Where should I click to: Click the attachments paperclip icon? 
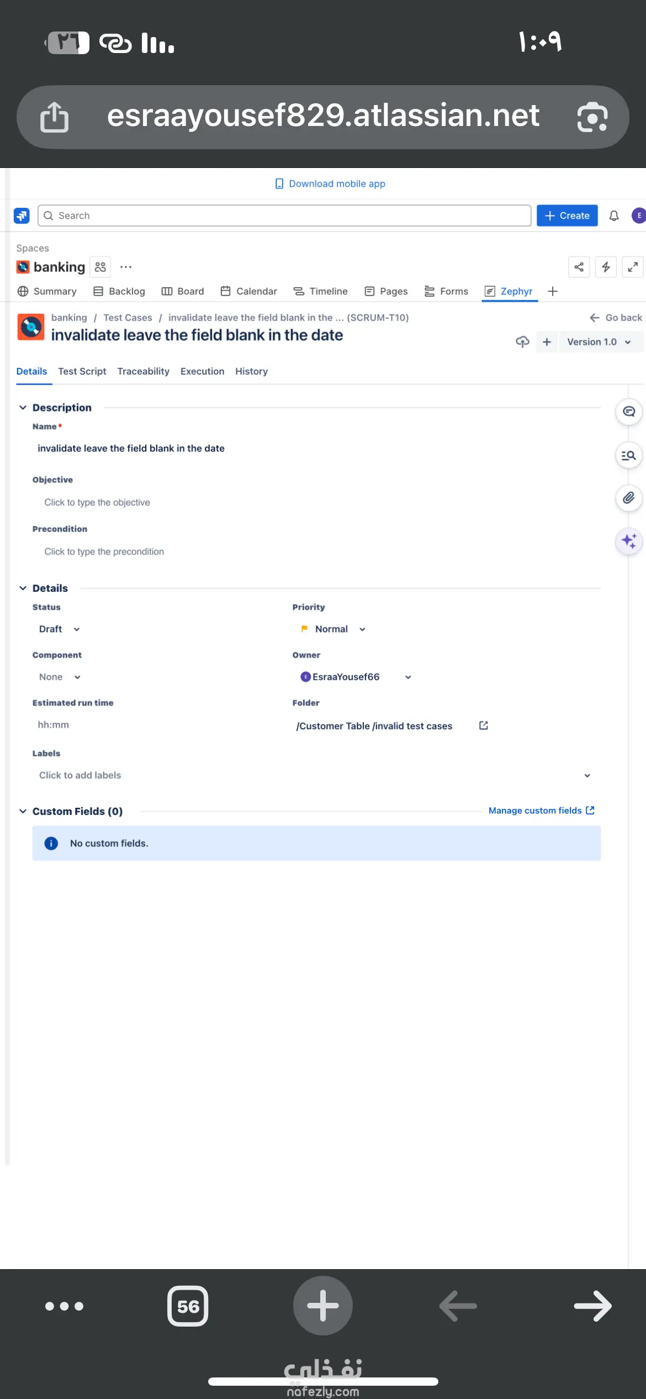(x=628, y=498)
